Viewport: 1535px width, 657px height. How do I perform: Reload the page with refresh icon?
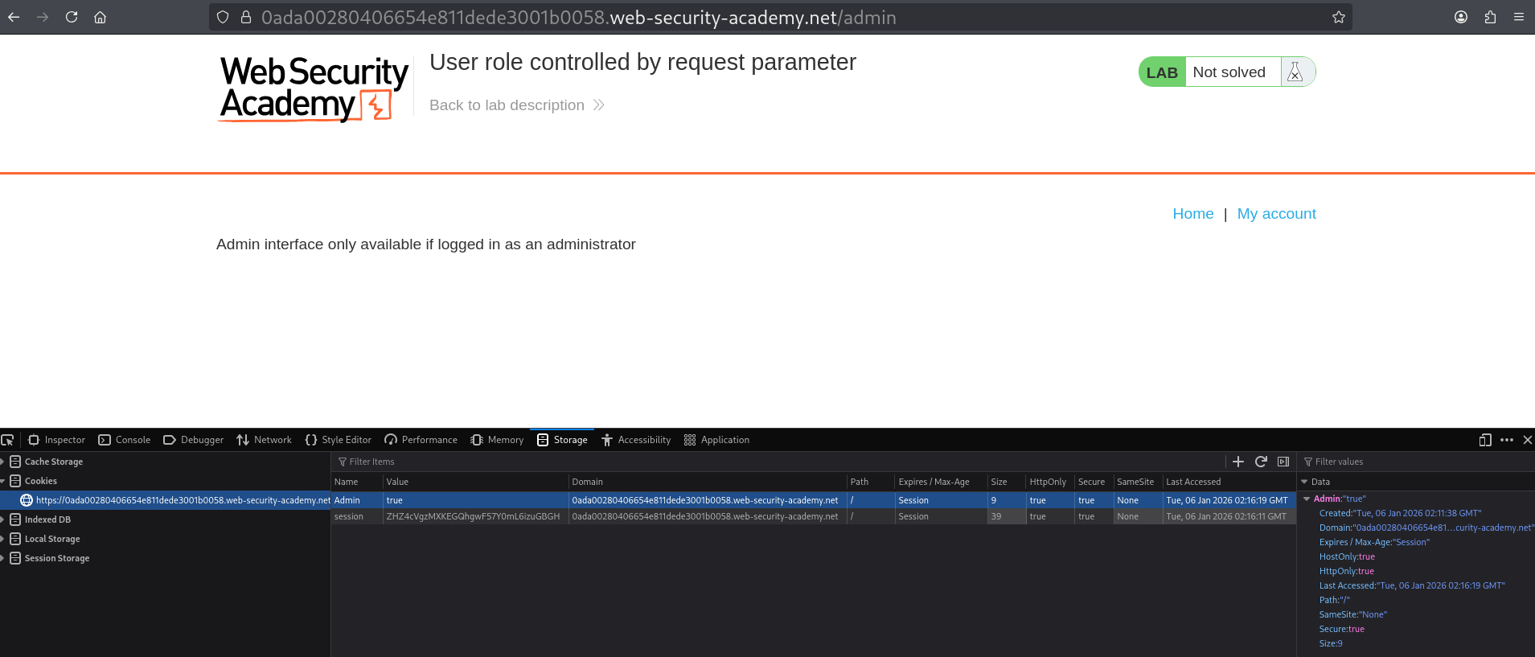click(x=72, y=17)
